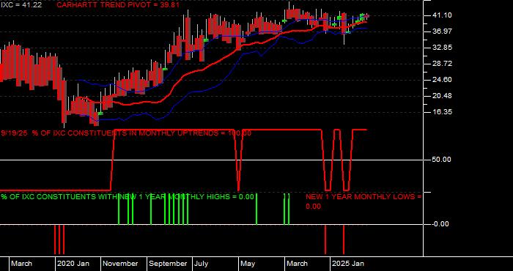
Task: Select the May date marker
Action: pyautogui.click(x=248, y=264)
